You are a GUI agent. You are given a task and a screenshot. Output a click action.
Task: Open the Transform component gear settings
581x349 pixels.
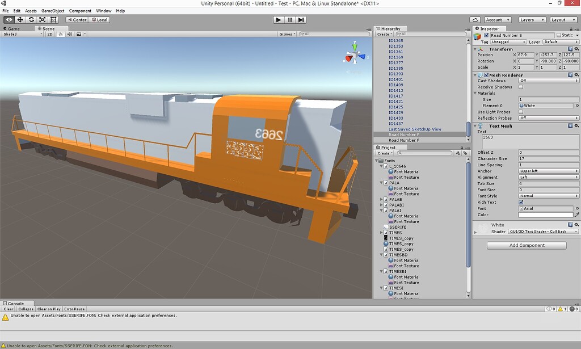(x=577, y=49)
